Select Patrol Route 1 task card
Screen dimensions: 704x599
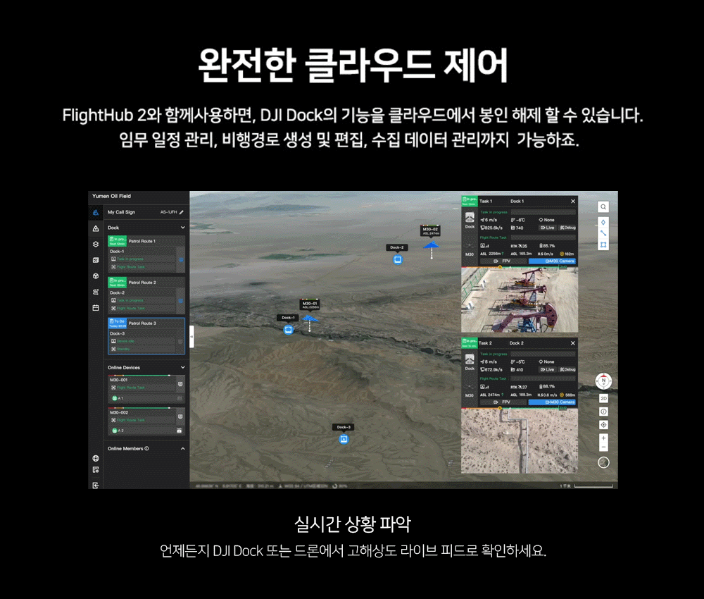pyautogui.click(x=146, y=254)
